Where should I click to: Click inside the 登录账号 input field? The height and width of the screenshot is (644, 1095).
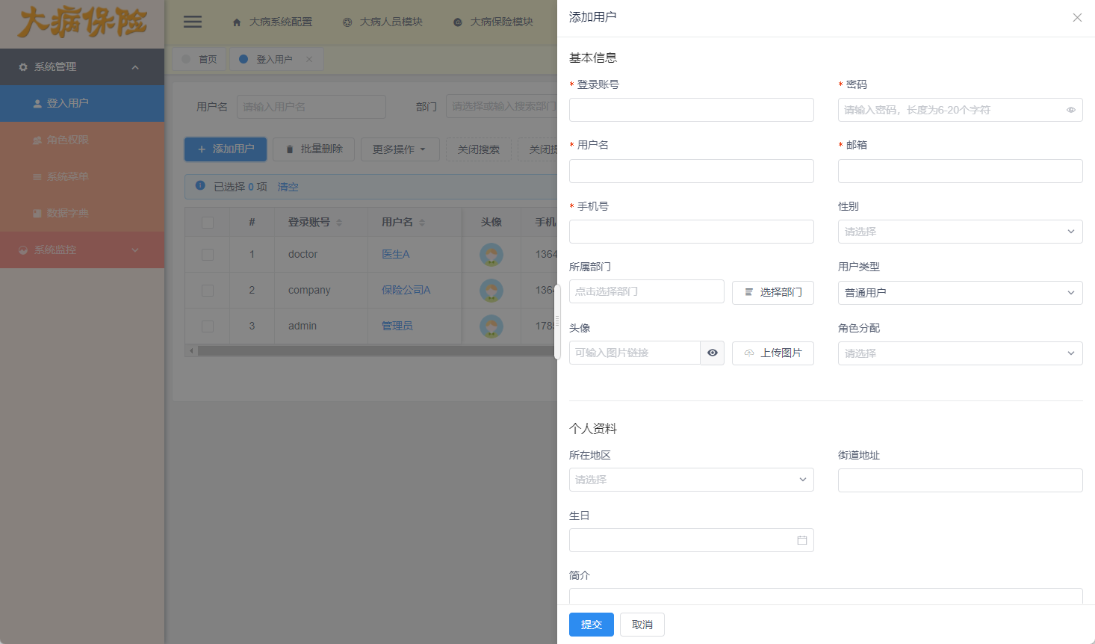[x=691, y=109]
